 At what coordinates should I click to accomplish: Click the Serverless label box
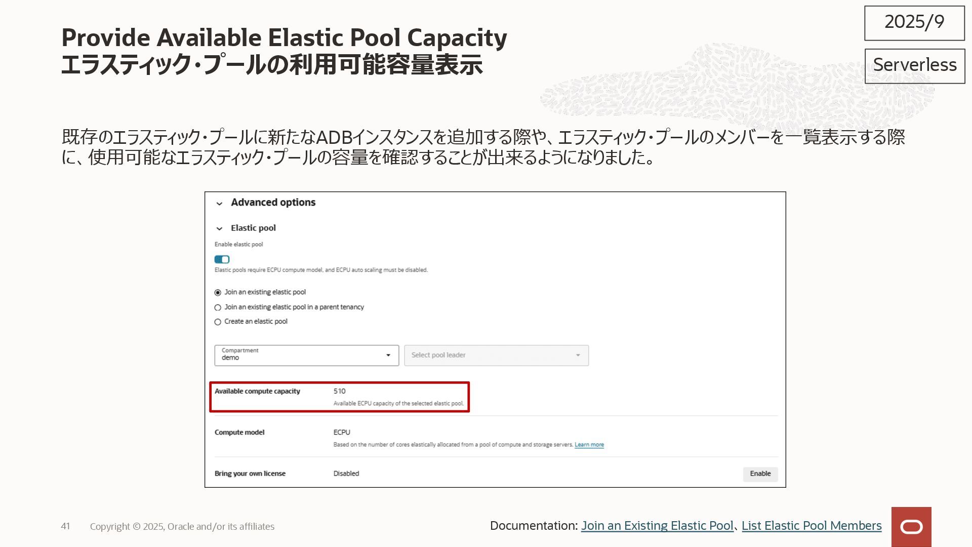914,66
